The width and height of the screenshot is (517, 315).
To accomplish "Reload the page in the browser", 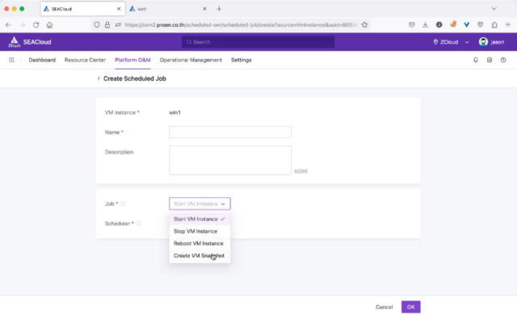I will point(36,25).
